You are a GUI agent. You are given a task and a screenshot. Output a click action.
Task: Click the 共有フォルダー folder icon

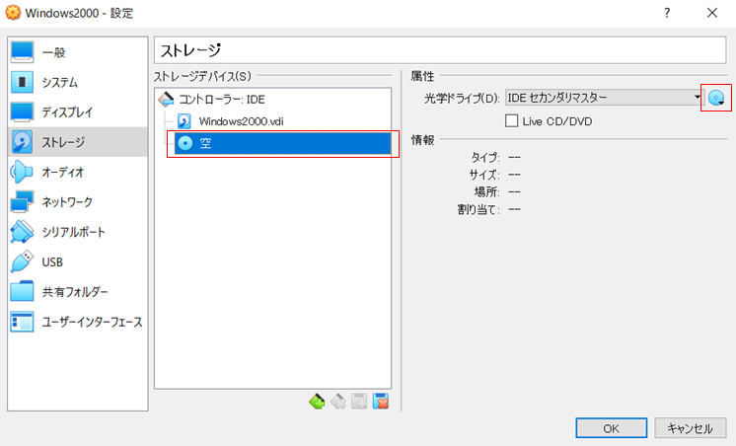(x=22, y=292)
